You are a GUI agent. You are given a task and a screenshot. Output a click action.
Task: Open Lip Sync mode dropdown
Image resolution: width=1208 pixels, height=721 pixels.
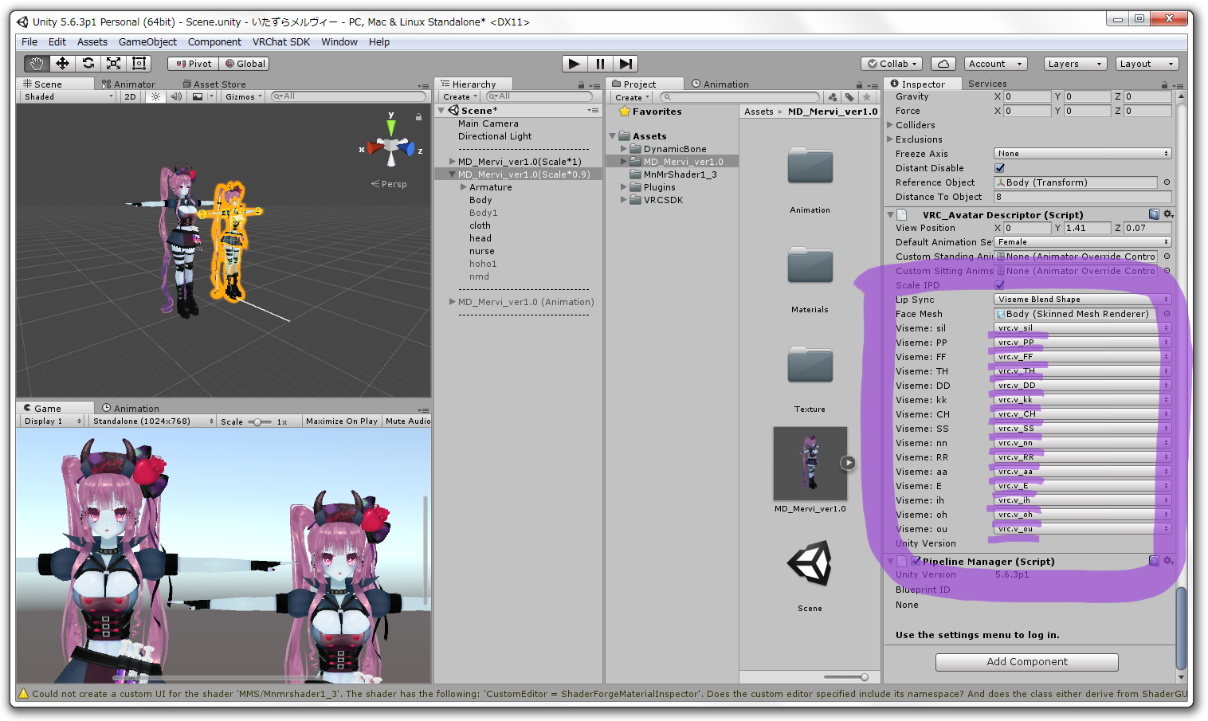1082,300
